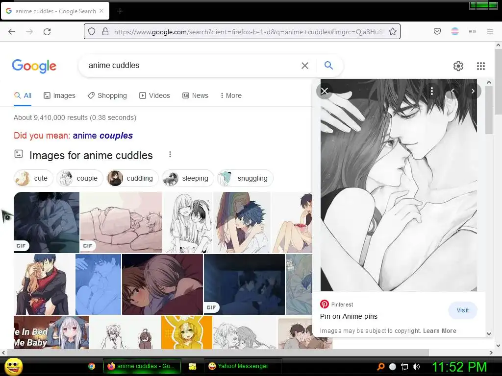Select 'anime cuddles - Go...' taskbar window
The height and width of the screenshot is (376, 502).
tap(142, 366)
